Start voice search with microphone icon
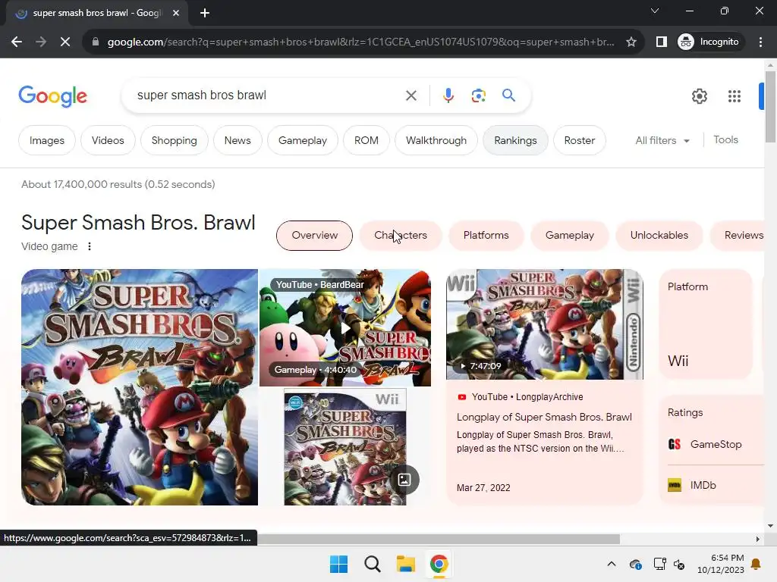The height and width of the screenshot is (582, 777). tap(448, 95)
